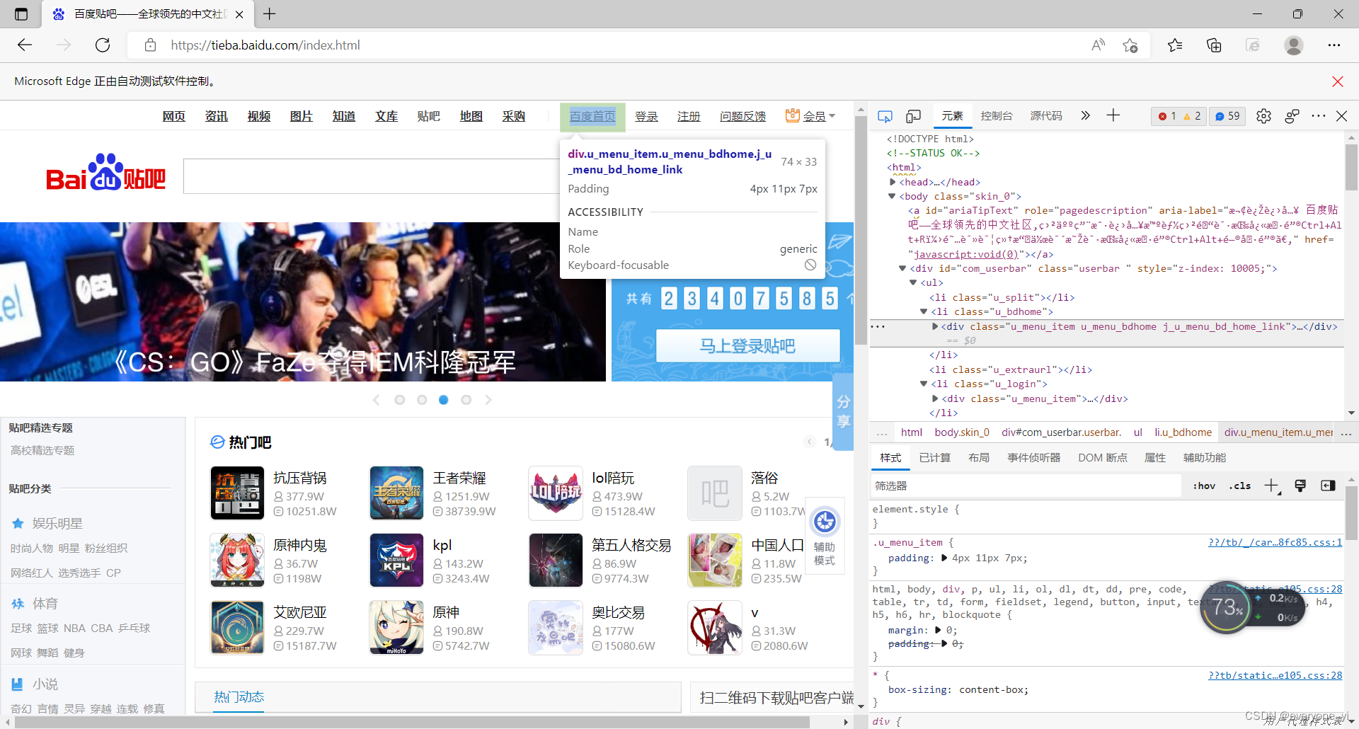The height and width of the screenshot is (729, 1359).
Task: Click the new style rule plus icon
Action: pyautogui.click(x=1272, y=486)
